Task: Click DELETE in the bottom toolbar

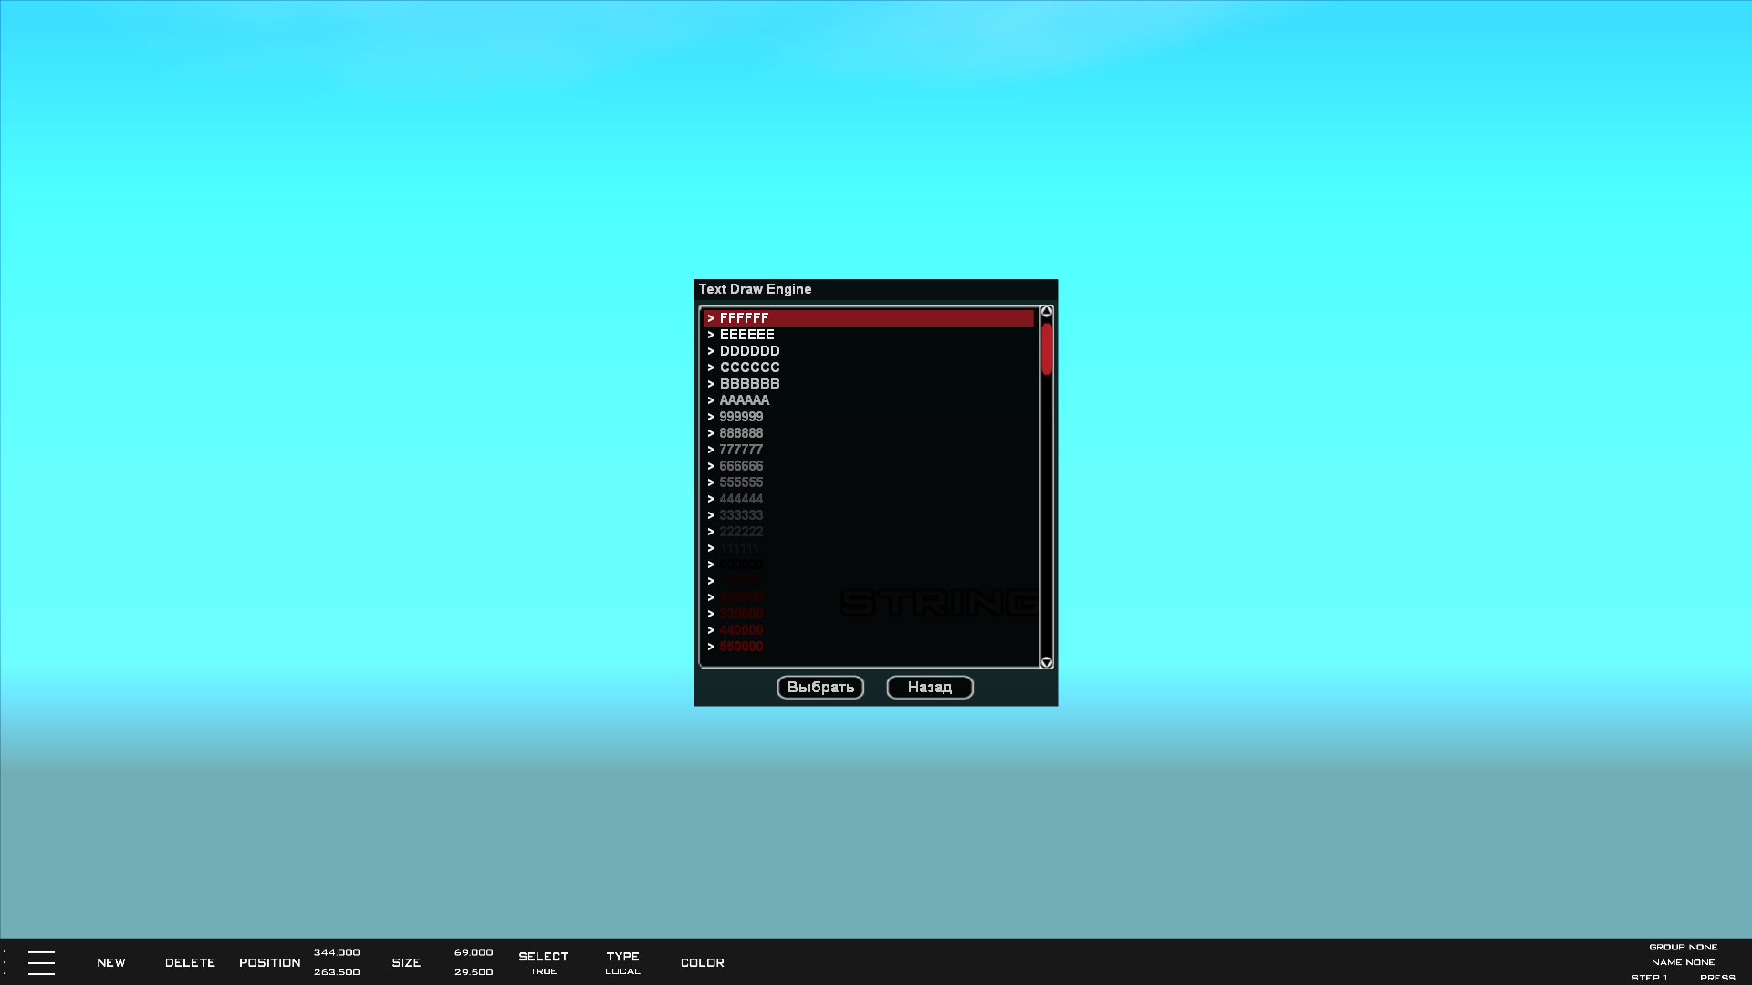Action: click(x=190, y=962)
